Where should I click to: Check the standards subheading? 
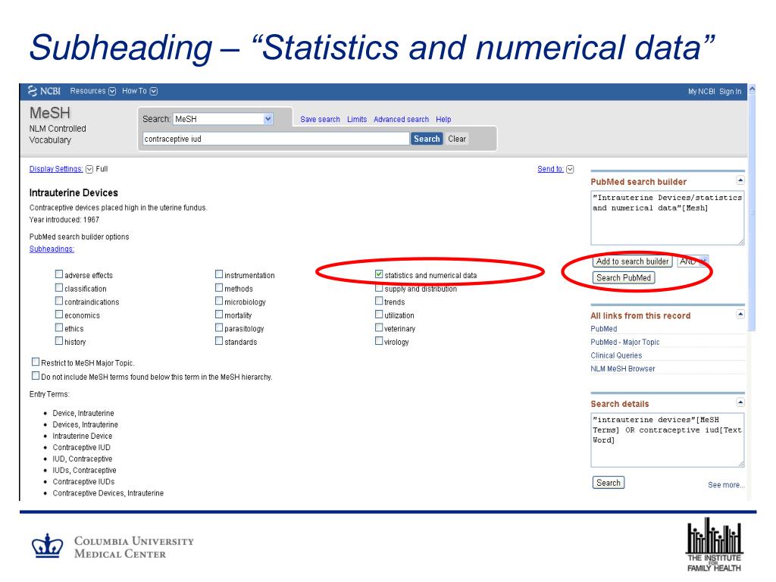pyautogui.click(x=219, y=341)
